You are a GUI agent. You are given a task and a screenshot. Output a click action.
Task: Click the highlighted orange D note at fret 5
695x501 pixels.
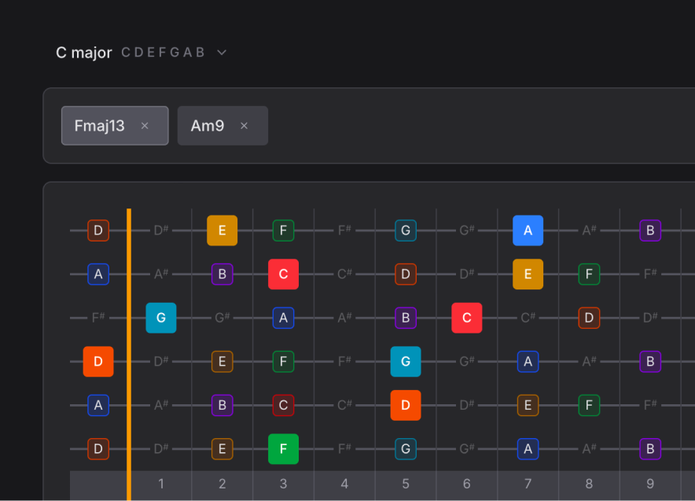405,405
